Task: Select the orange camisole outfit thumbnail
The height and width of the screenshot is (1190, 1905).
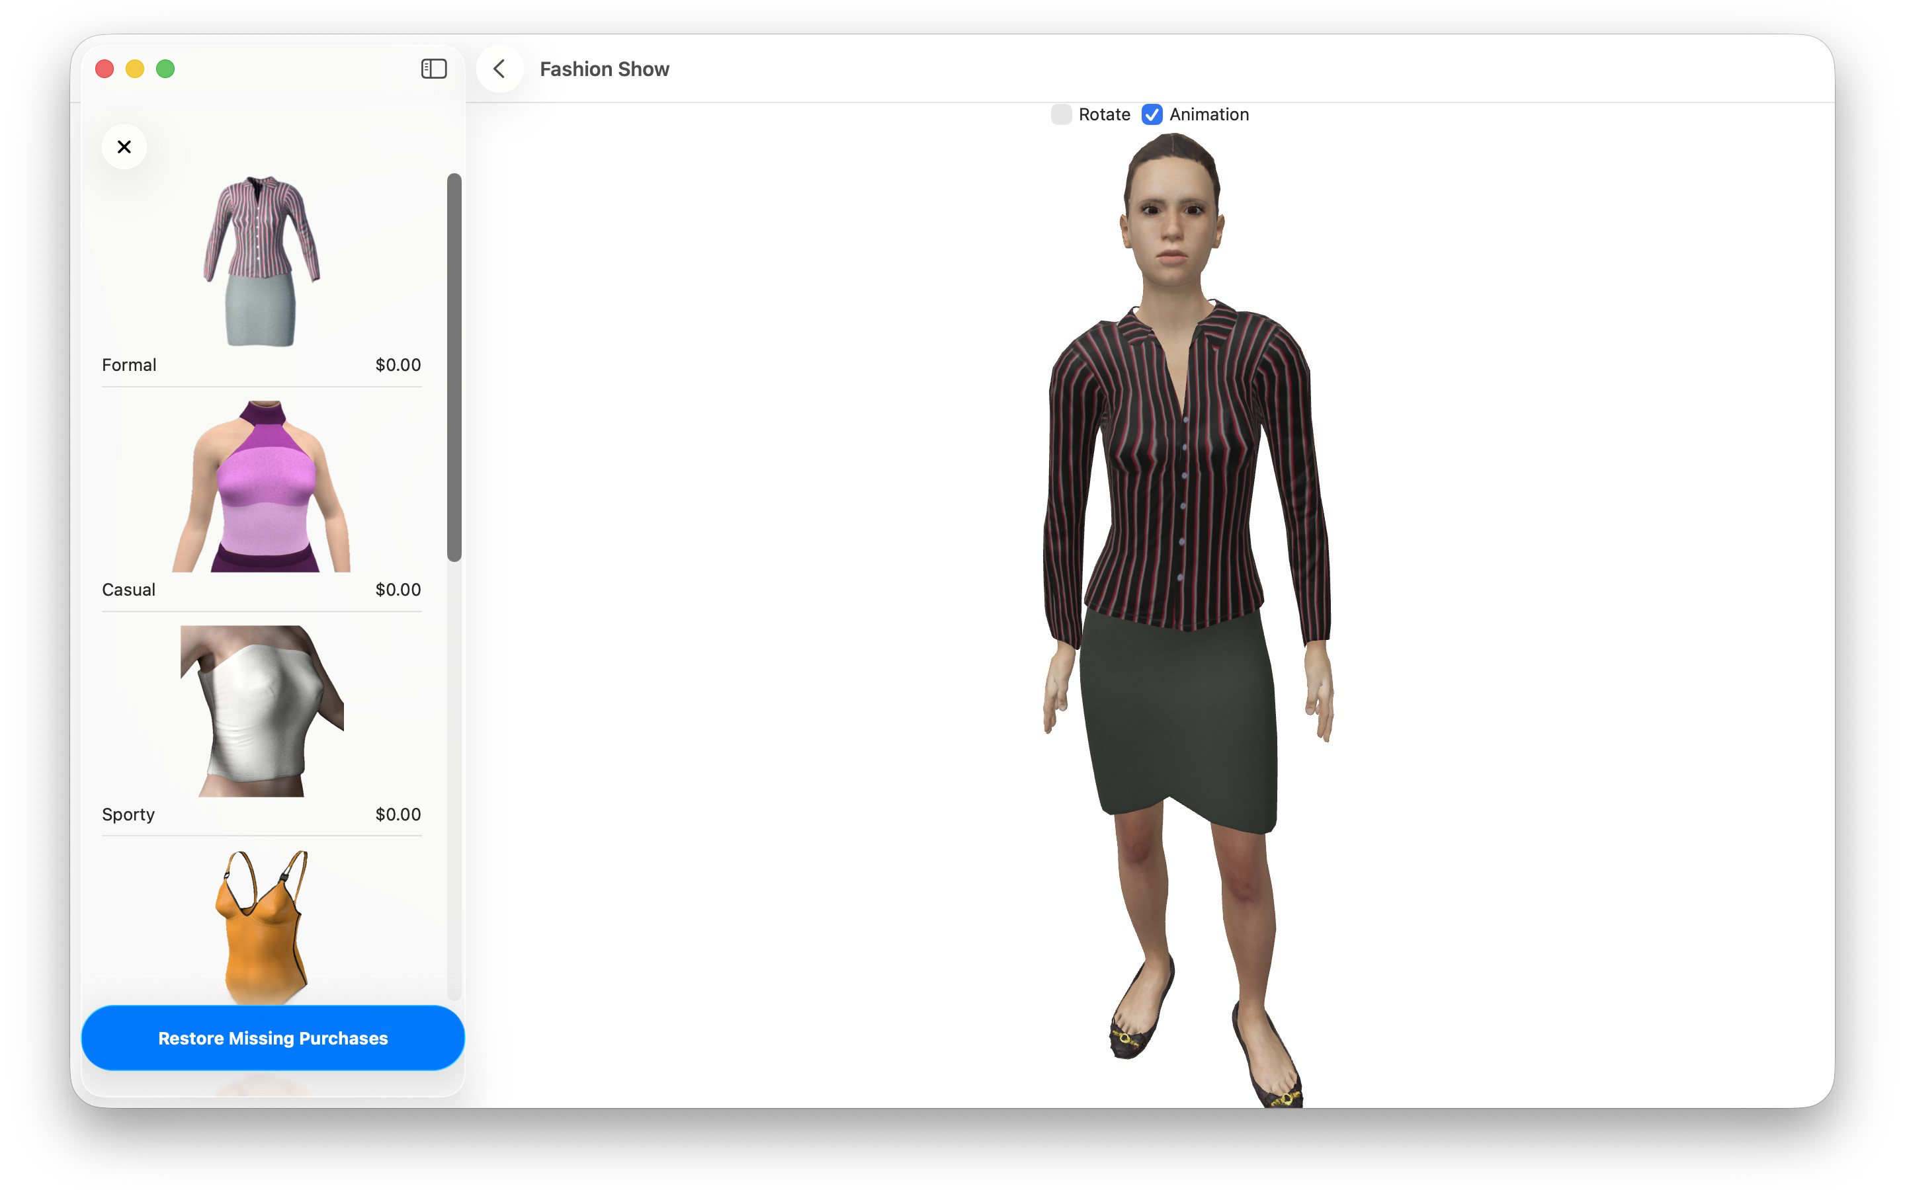Action: pos(261,927)
